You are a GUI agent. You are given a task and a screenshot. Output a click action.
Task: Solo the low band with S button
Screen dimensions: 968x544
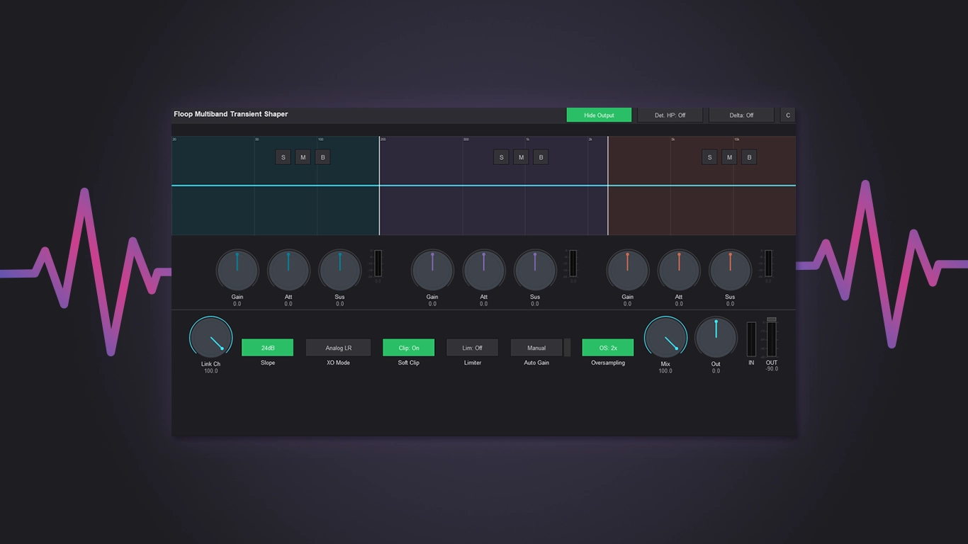(283, 157)
